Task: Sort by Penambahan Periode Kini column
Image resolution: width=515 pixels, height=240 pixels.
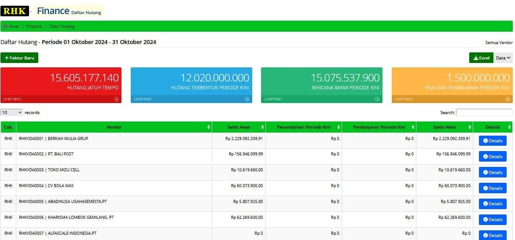Action: tap(303, 127)
